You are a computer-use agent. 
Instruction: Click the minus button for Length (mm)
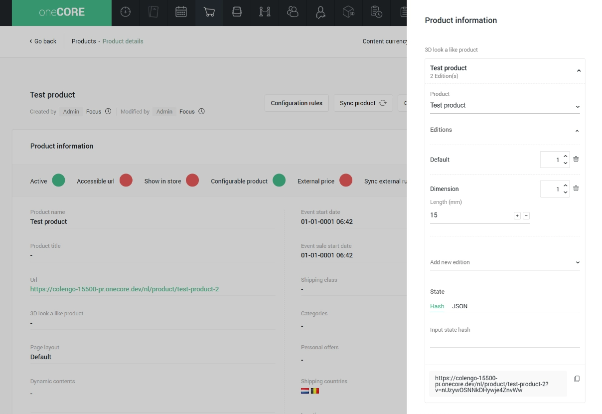[x=526, y=215]
